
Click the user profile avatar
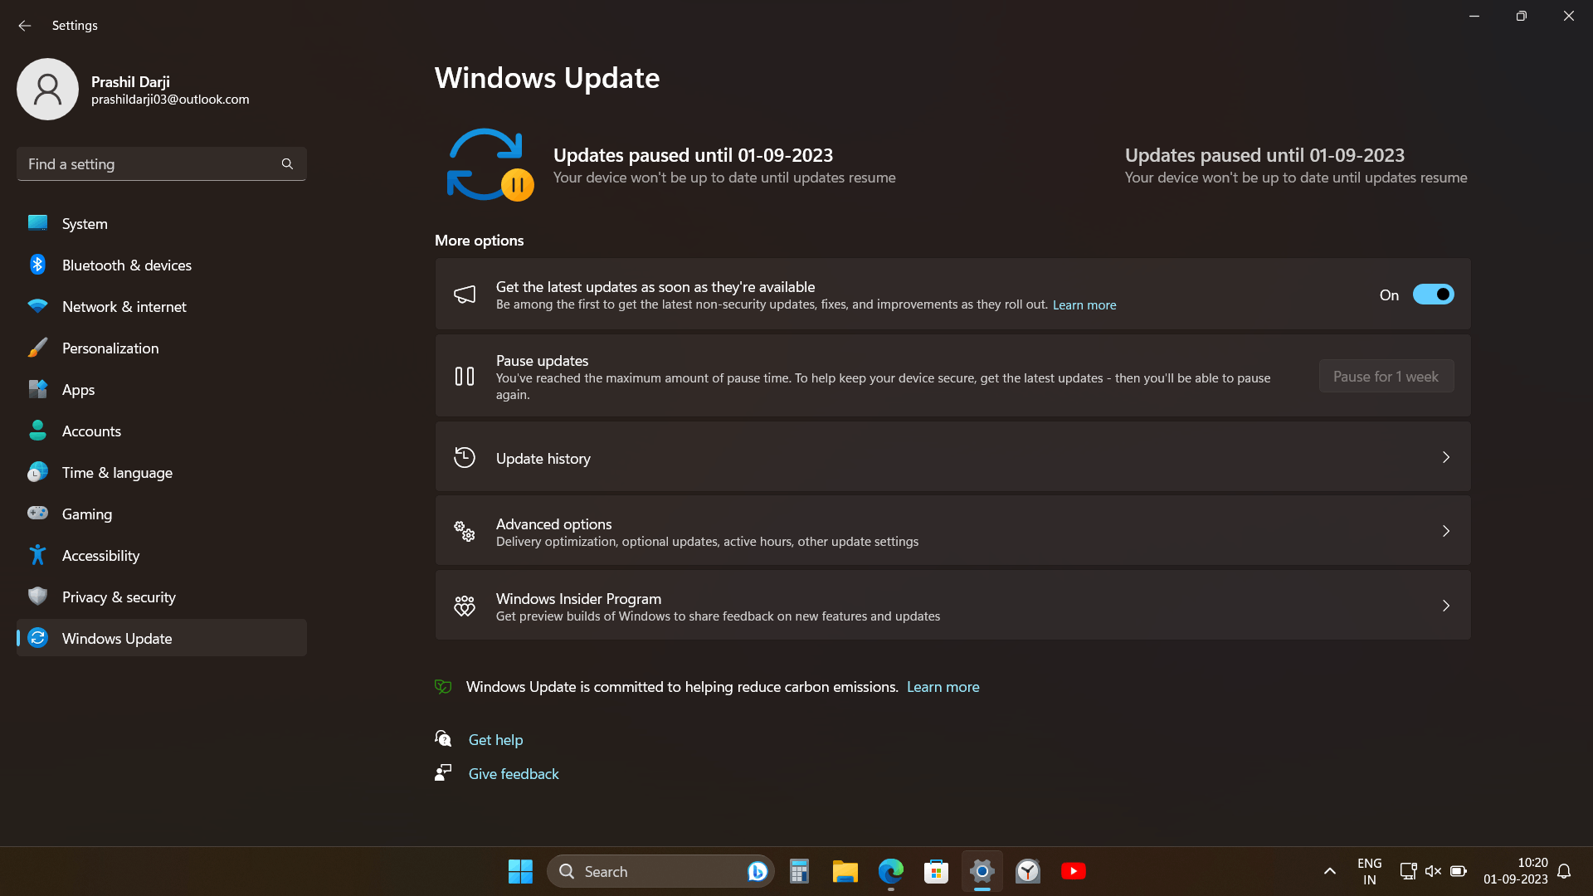click(x=47, y=89)
